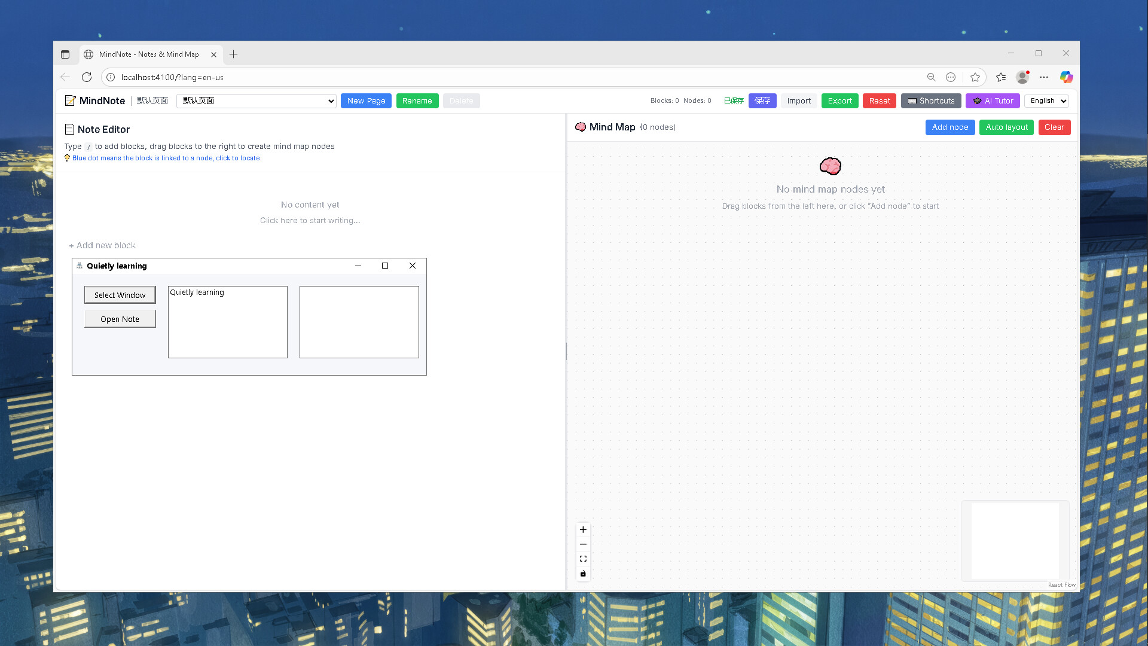This screenshot has width=1148, height=646.
Task: Add a node to the mind map
Action: [x=949, y=127]
